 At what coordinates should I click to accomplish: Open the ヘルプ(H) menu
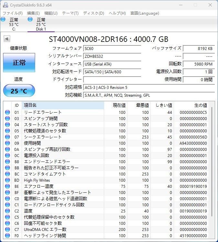117,13
